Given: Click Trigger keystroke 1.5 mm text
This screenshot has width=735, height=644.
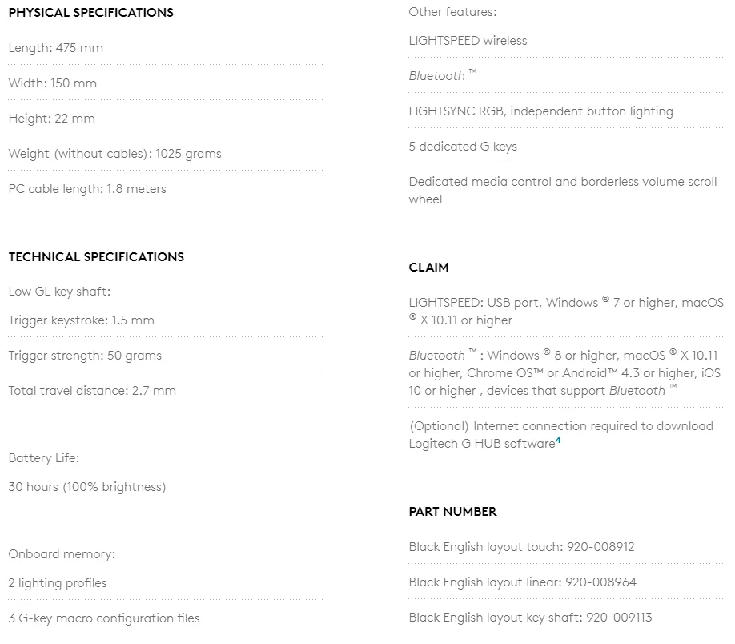Looking at the screenshot, I should (81, 320).
